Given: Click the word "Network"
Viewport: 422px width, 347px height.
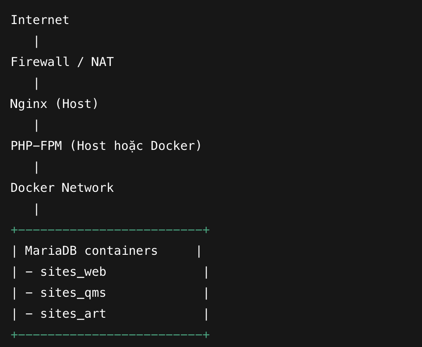Looking at the screenshot, I should [88, 188].
